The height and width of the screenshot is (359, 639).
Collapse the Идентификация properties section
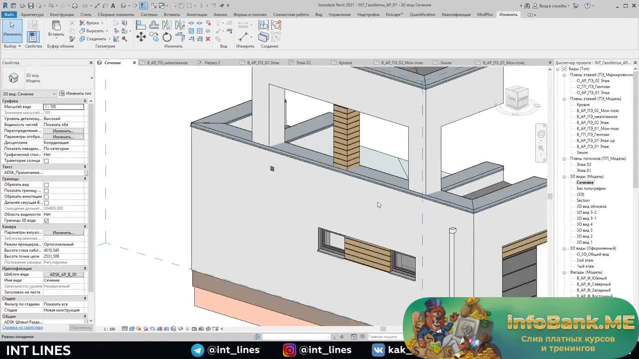point(85,269)
